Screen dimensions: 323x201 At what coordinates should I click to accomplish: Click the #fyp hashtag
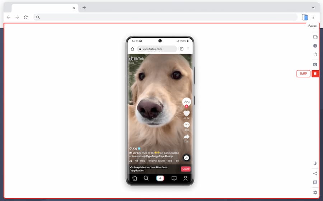pos(148,156)
